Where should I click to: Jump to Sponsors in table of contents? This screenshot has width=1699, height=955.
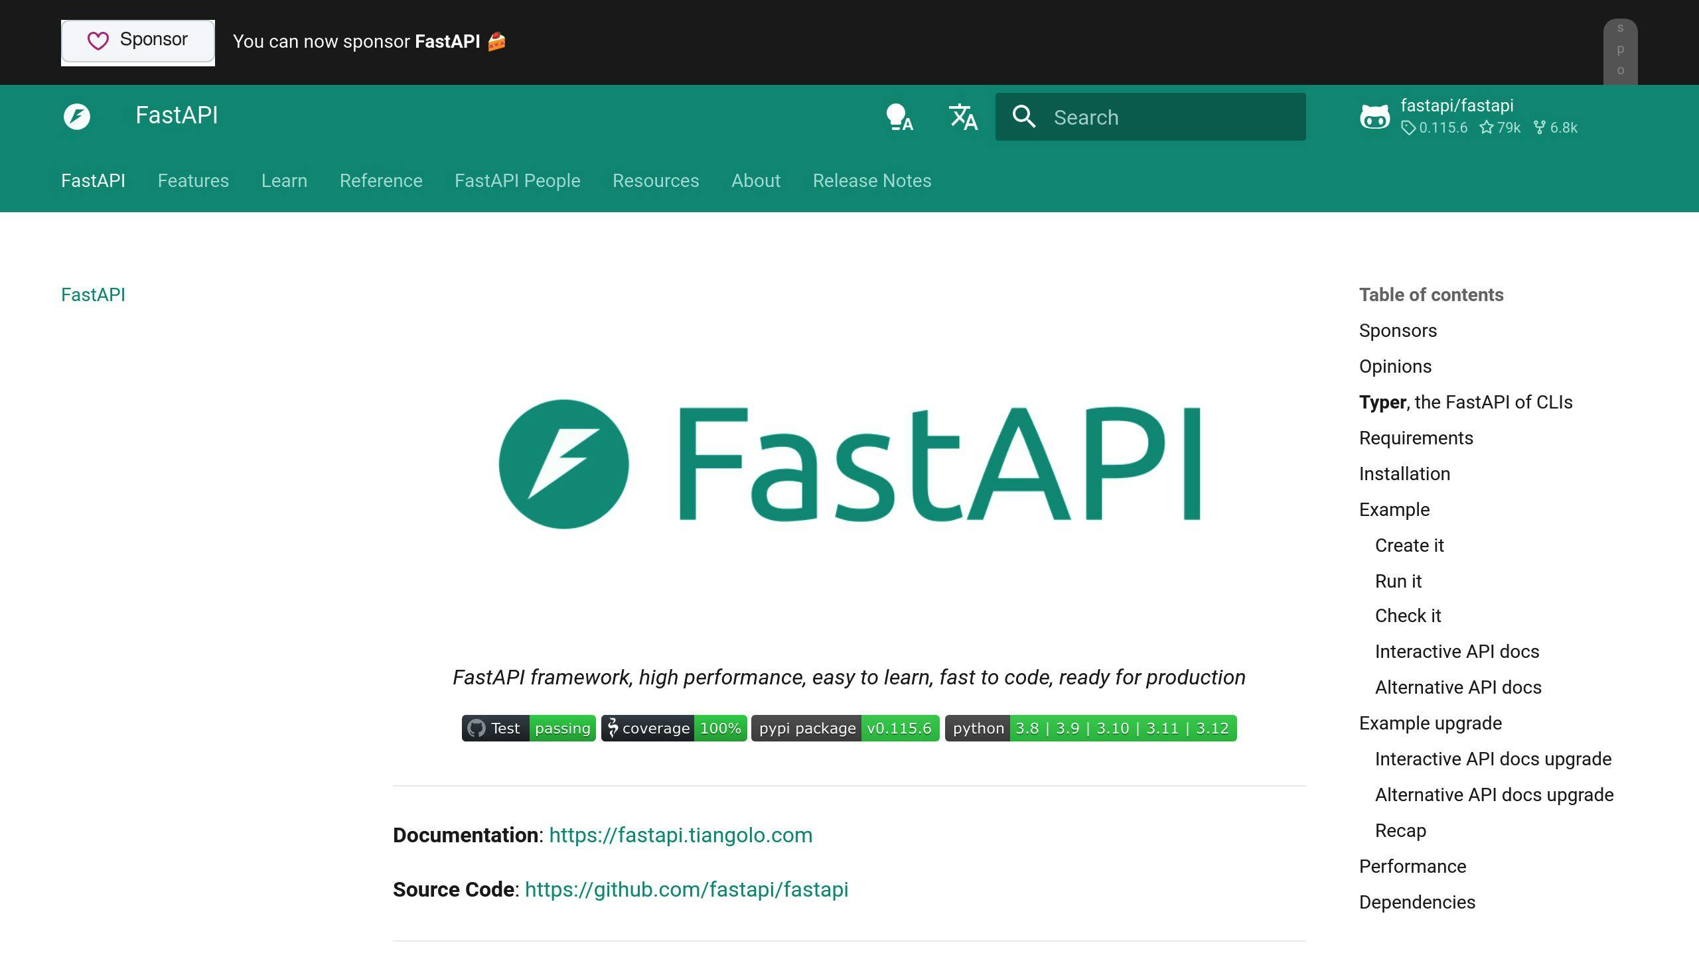(1398, 330)
